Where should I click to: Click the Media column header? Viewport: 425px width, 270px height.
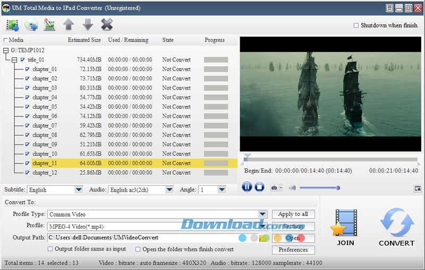(16, 40)
